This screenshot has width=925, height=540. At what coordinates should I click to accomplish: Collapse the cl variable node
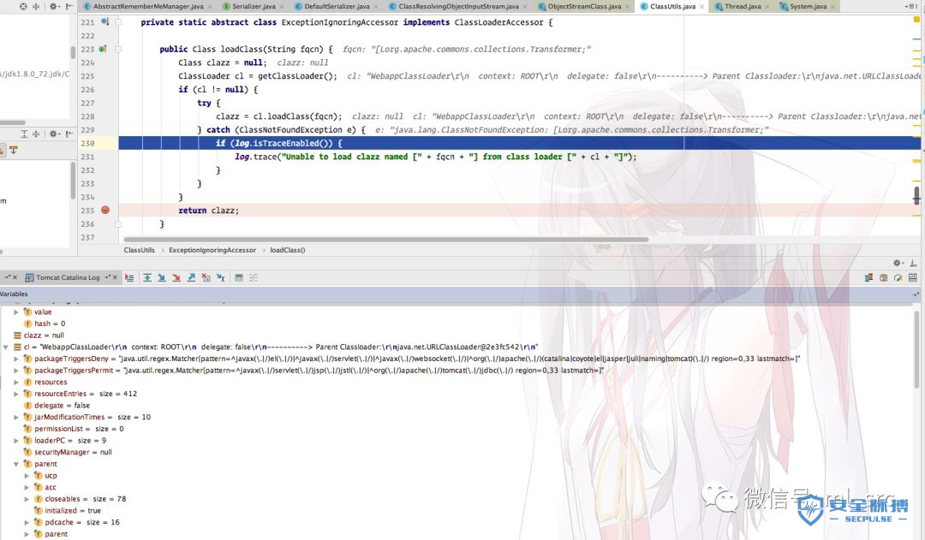click(x=5, y=347)
